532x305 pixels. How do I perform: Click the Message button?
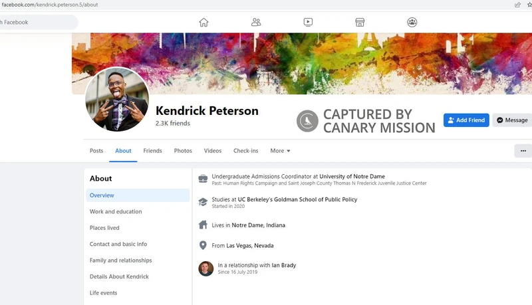tap(512, 120)
